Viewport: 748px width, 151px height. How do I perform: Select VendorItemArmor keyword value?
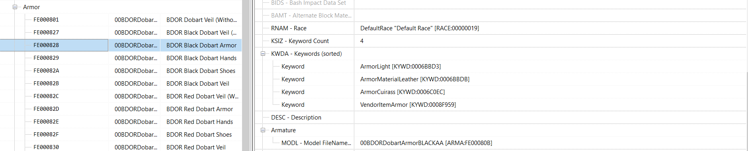coord(408,105)
